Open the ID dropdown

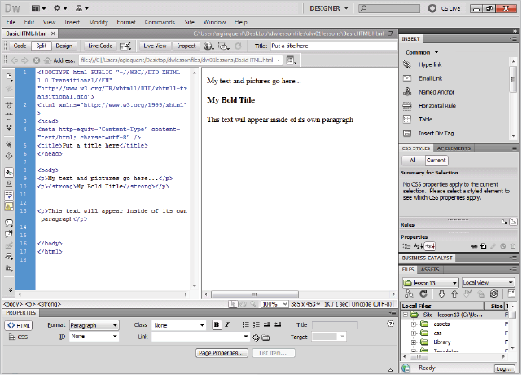[94, 337]
